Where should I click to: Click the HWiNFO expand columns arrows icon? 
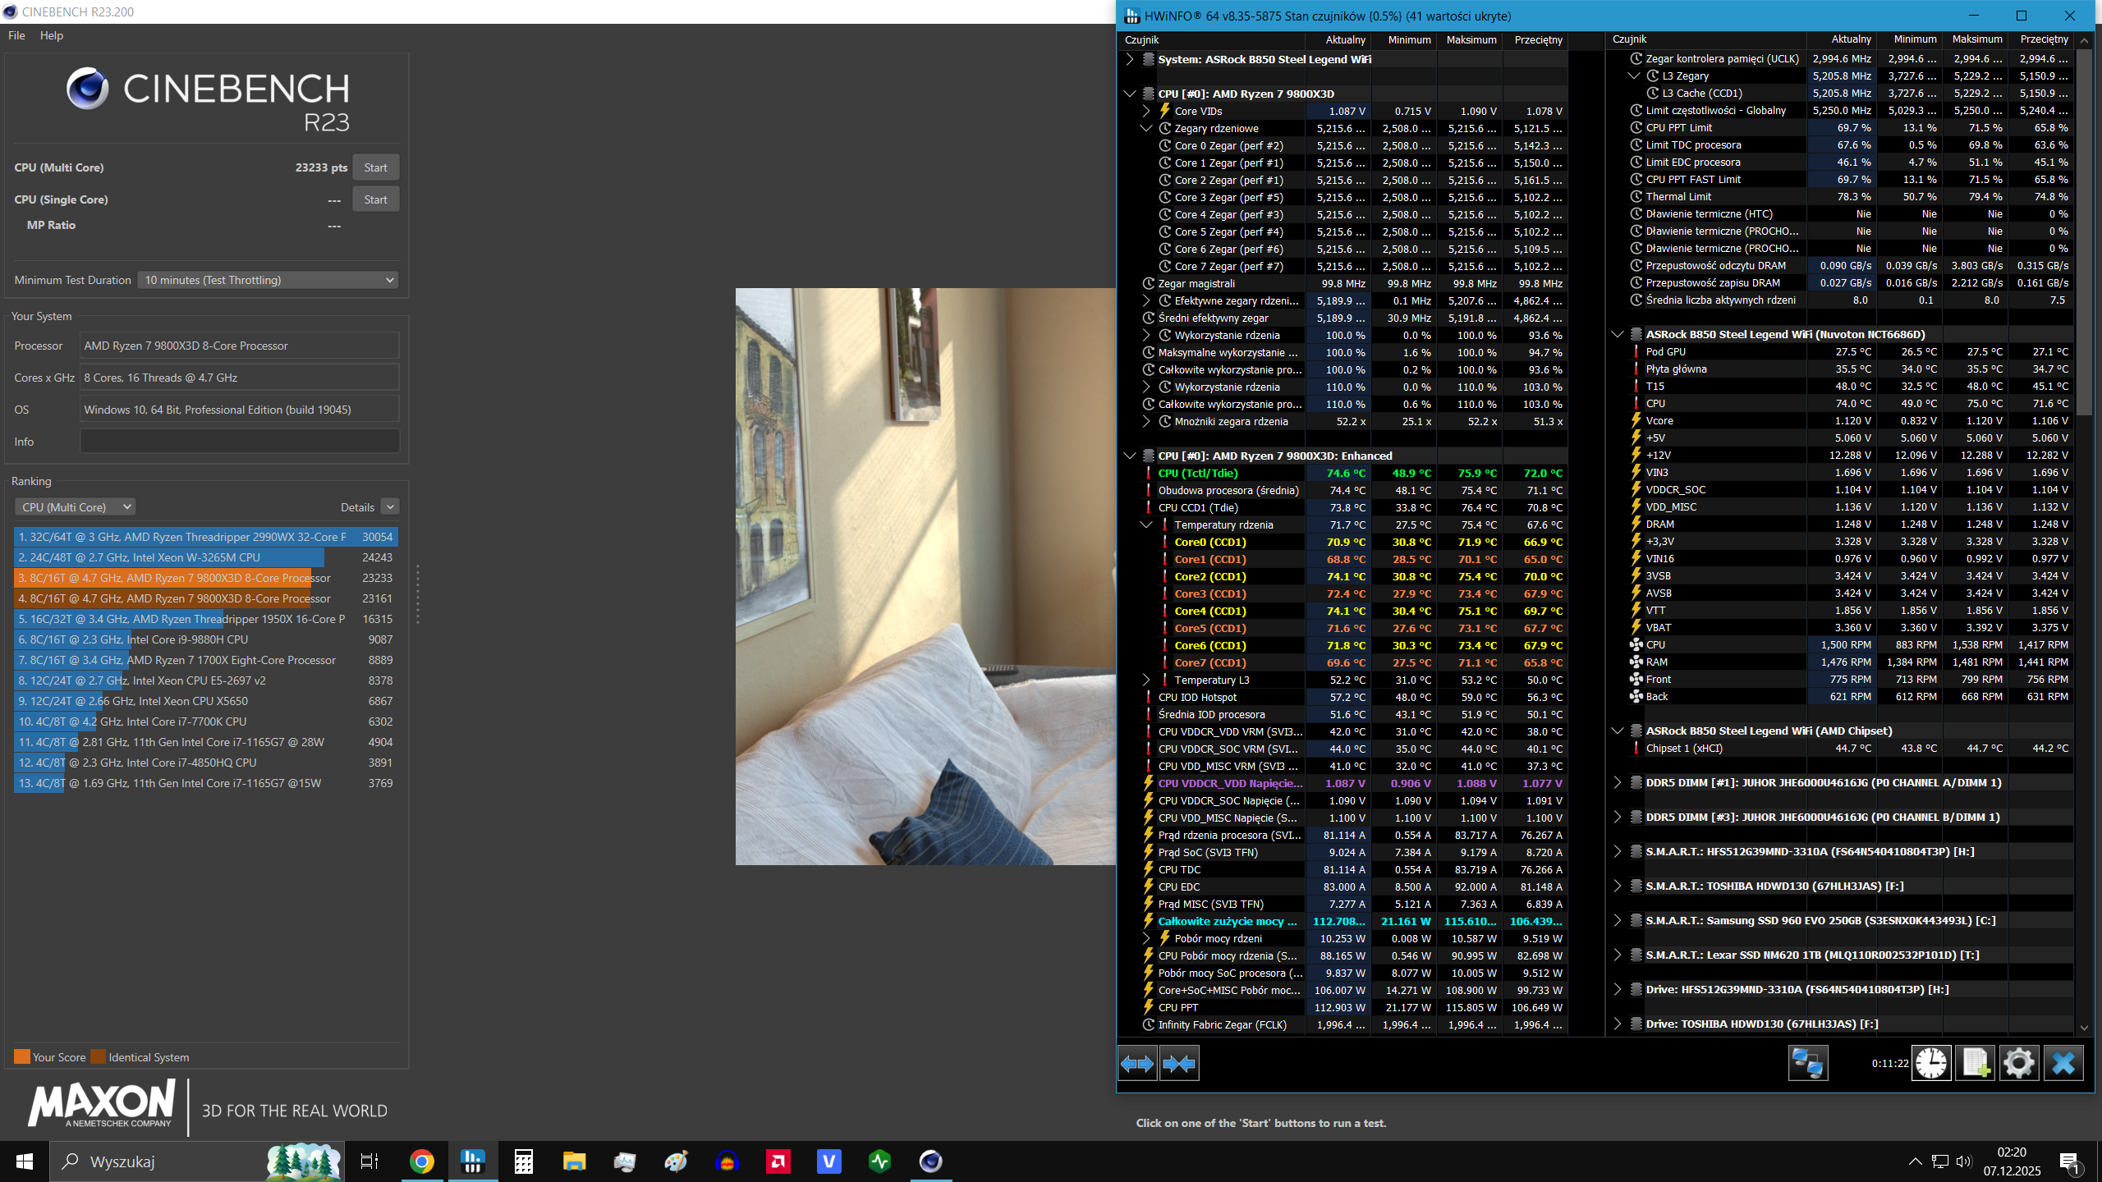[x=1137, y=1064]
